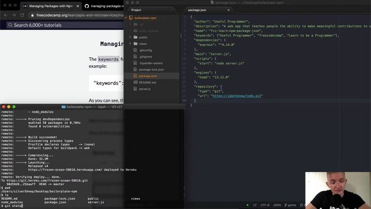Image resolution: width=371 pixels, height=209 pixels.
Task: Minimize the terminal with yellow button
Action: tap(9, 107)
